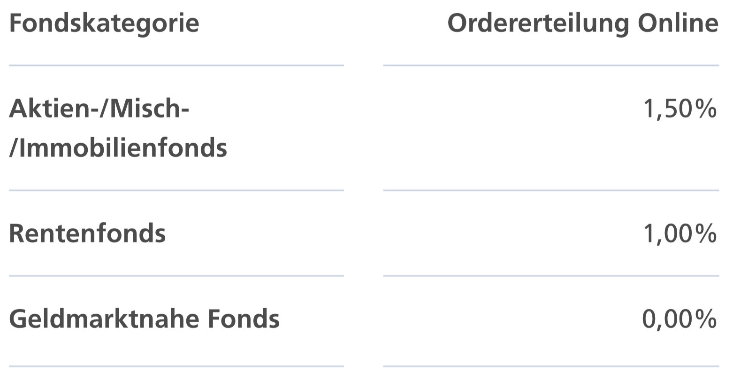Image resolution: width=733 pixels, height=381 pixels.
Task: Select the 1,50% fee value
Action: coord(680,110)
